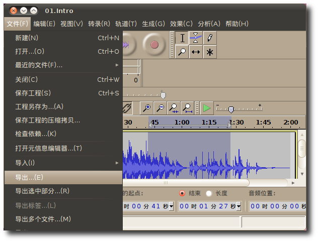Click the Zoom In magnifier icon
This screenshot has width=318, height=242.
(146, 108)
